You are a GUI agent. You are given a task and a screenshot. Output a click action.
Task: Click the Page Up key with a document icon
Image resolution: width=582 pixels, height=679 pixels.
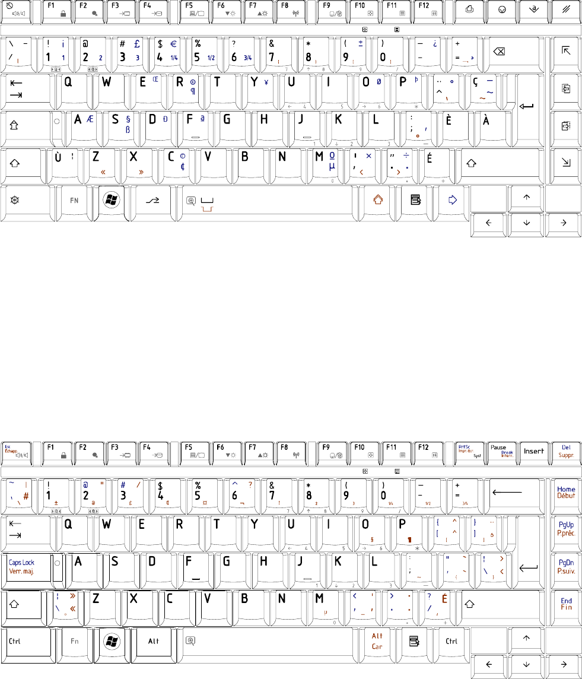click(566, 92)
